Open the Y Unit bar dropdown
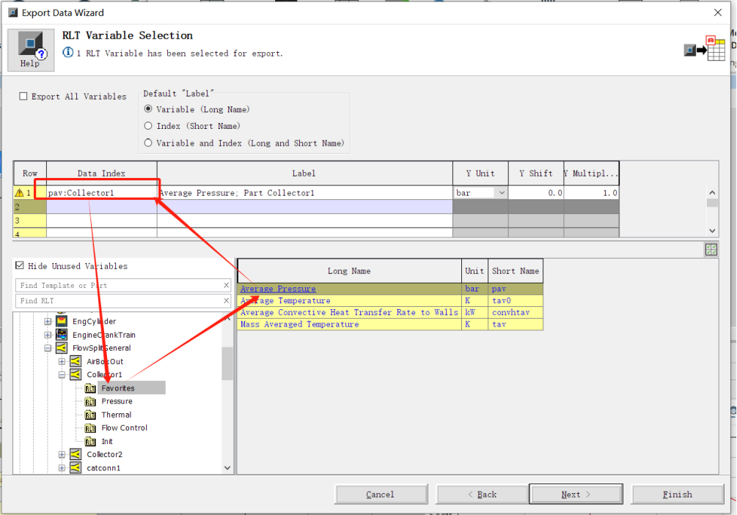This screenshot has width=737, height=515. click(502, 193)
